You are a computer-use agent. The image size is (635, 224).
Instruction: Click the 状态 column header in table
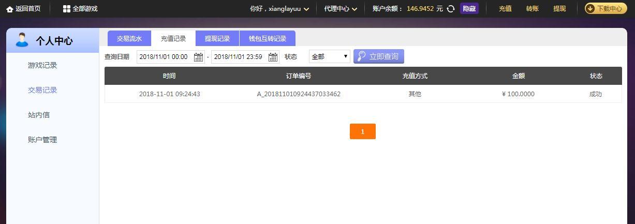pos(596,76)
